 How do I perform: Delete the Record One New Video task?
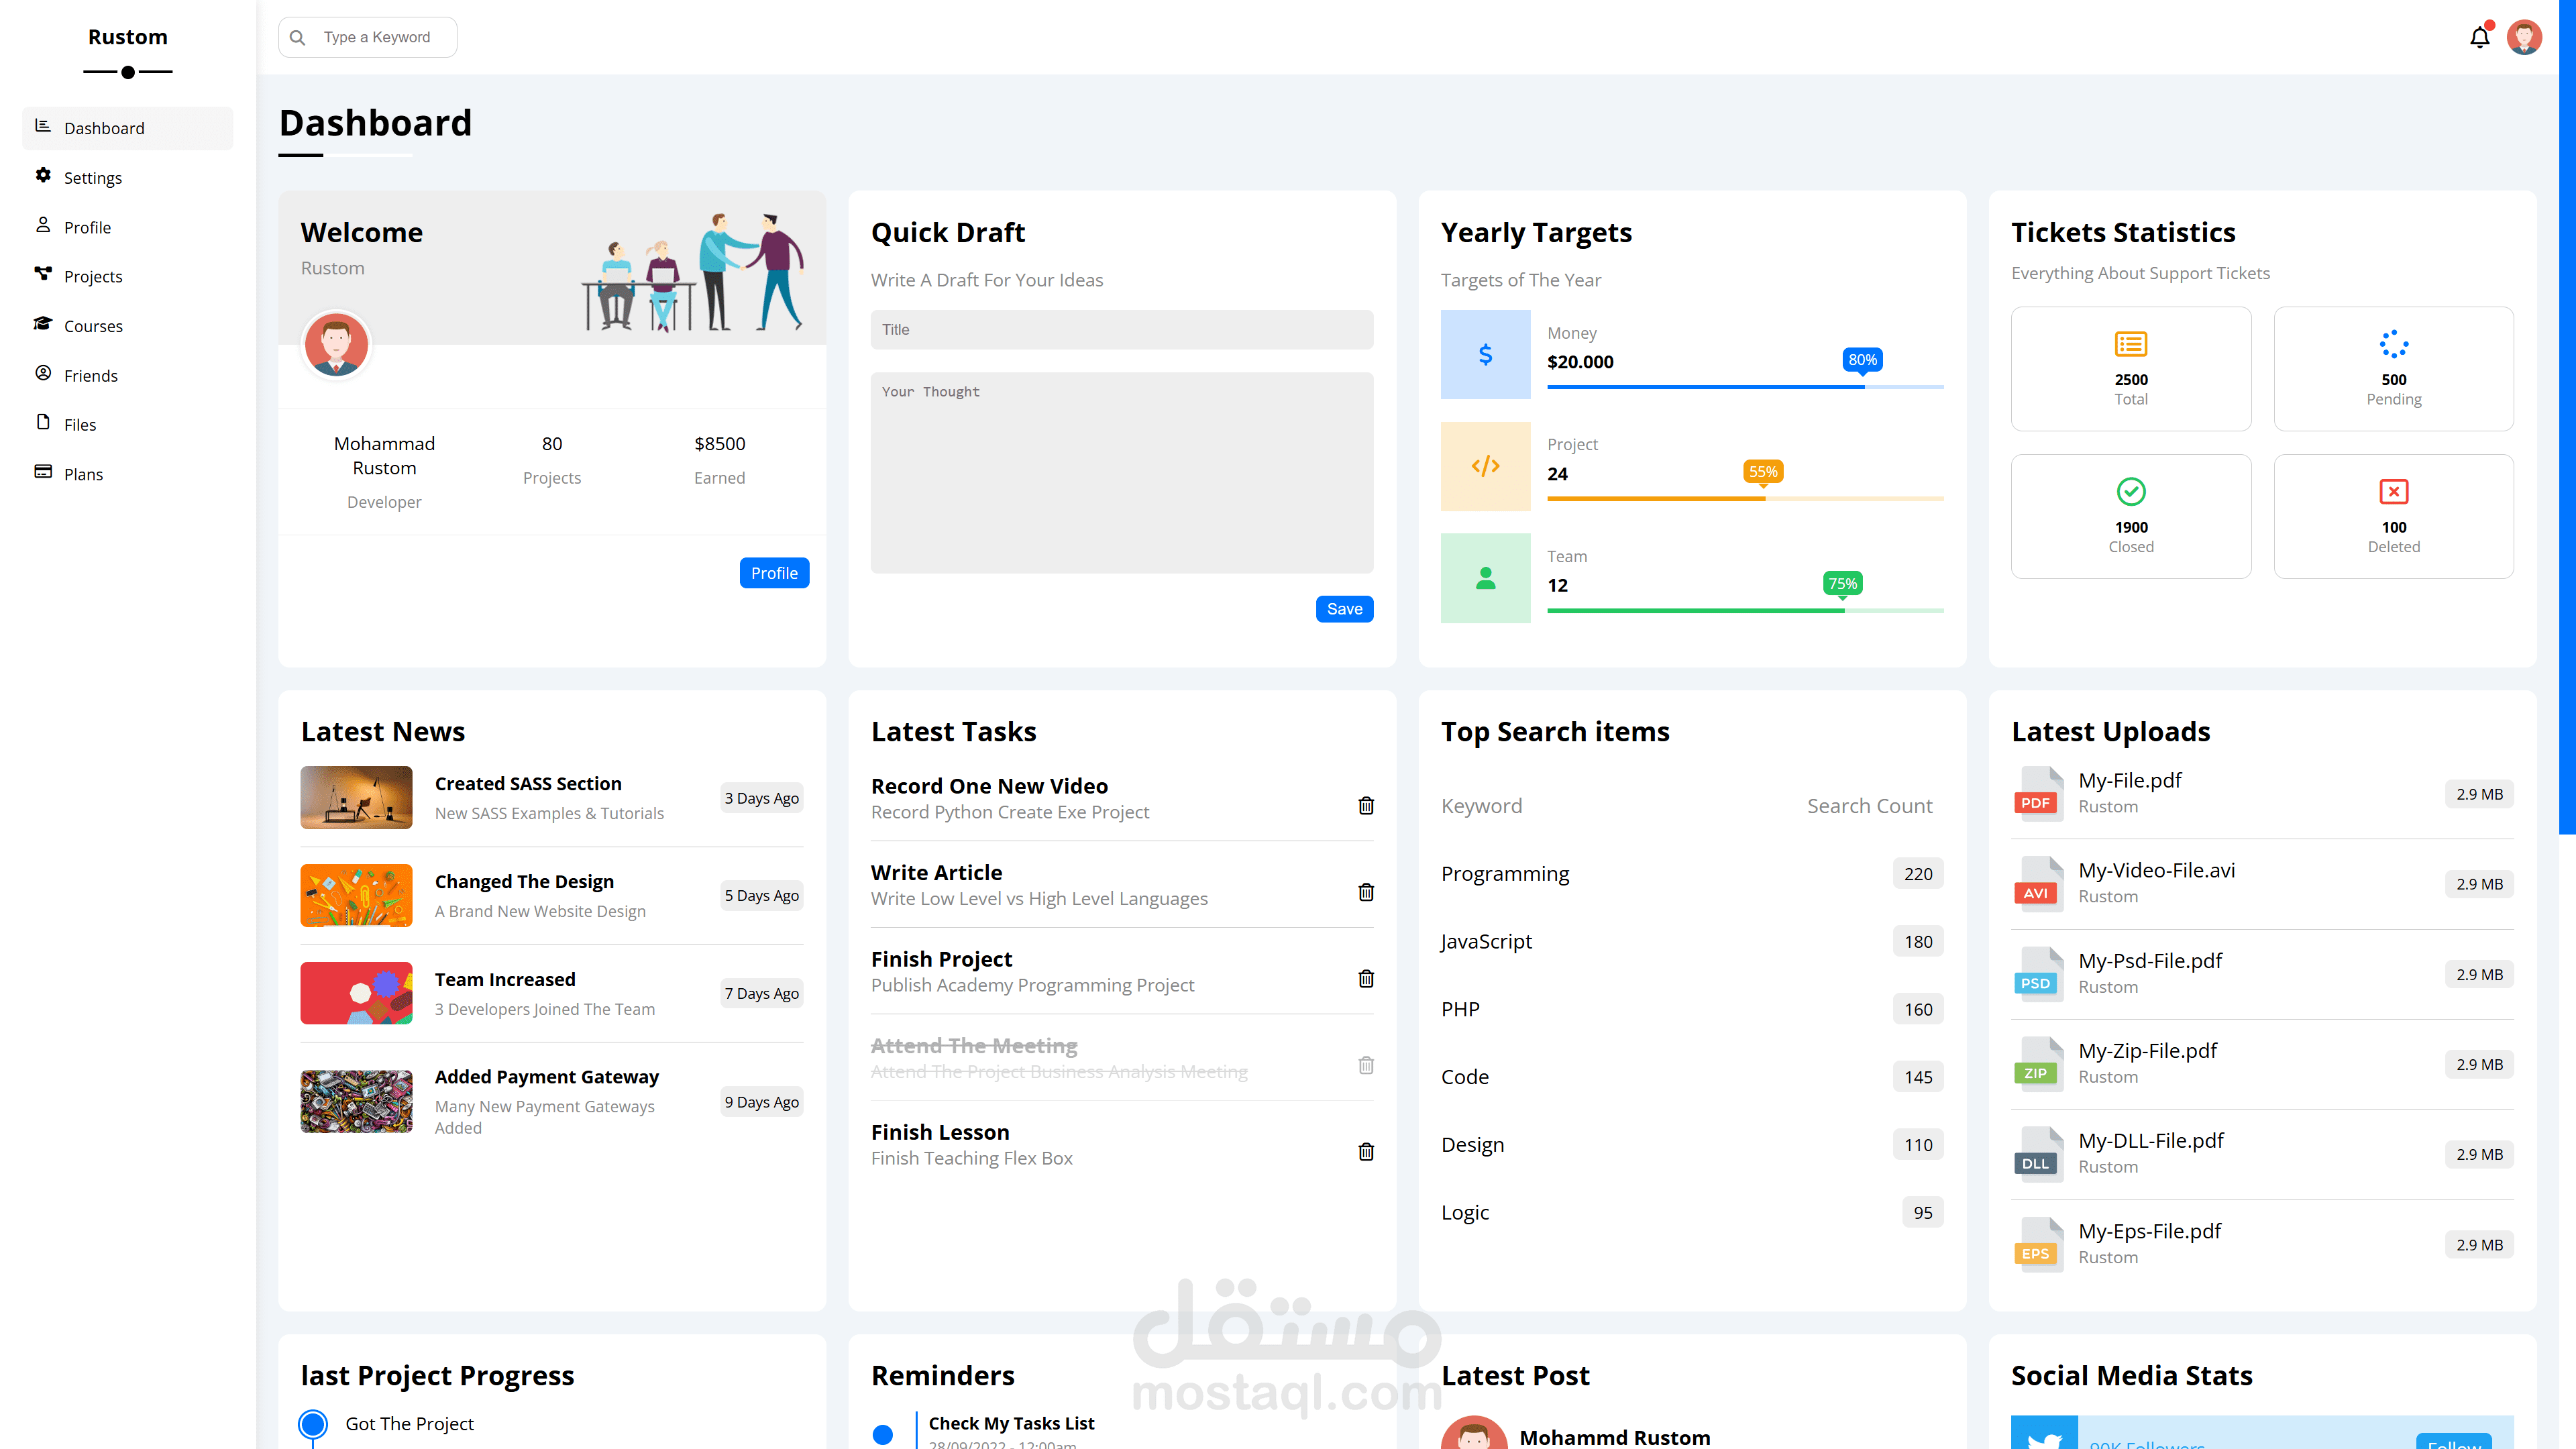[x=1366, y=805]
